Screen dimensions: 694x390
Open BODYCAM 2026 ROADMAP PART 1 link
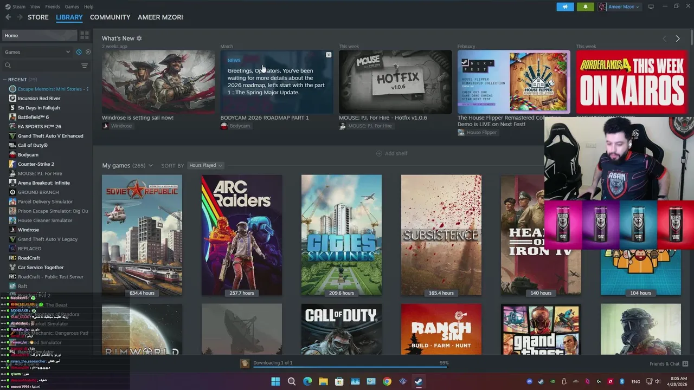coord(265,118)
